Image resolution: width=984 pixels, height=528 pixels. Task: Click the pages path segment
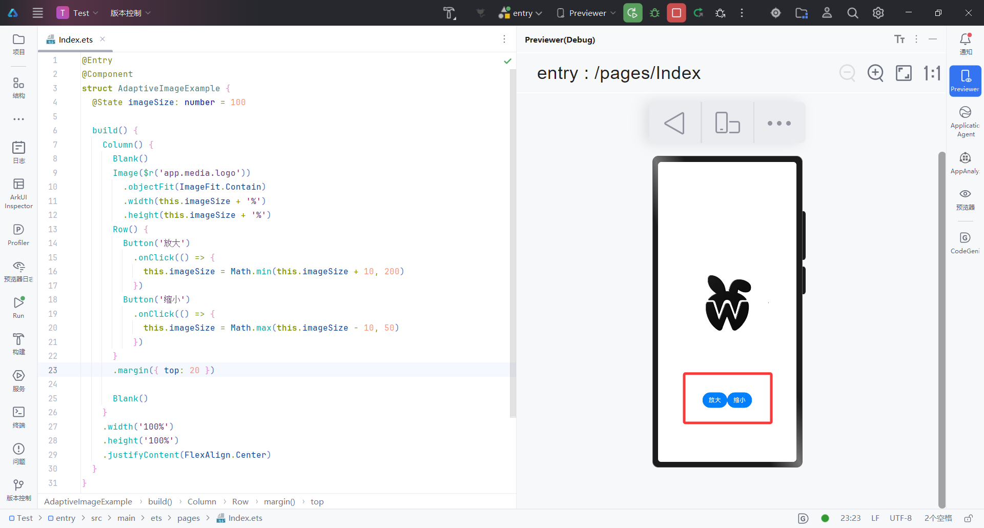pos(189,518)
